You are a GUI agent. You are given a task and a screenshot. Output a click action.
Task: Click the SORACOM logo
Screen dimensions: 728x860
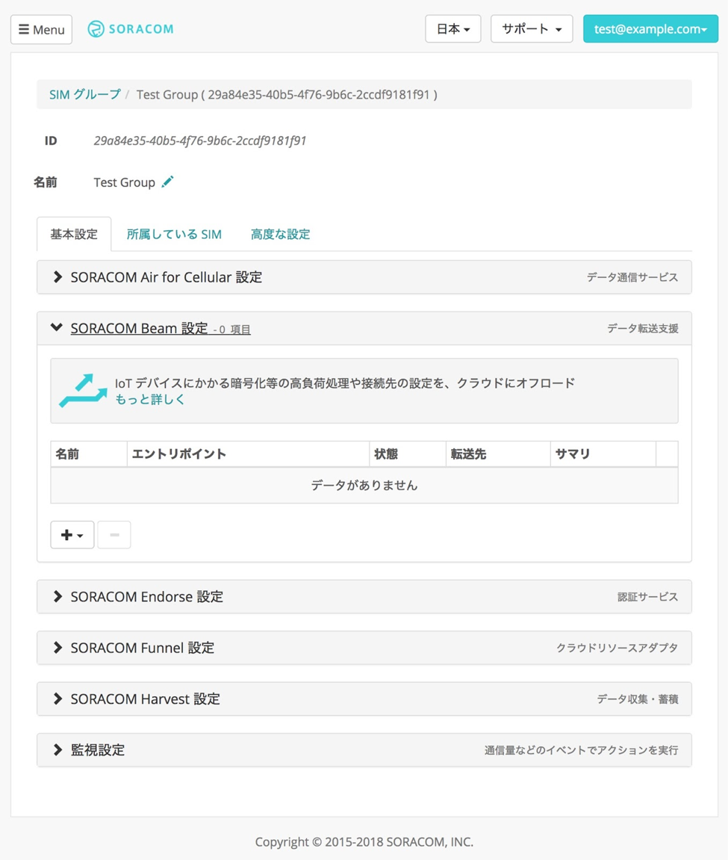pos(131,29)
